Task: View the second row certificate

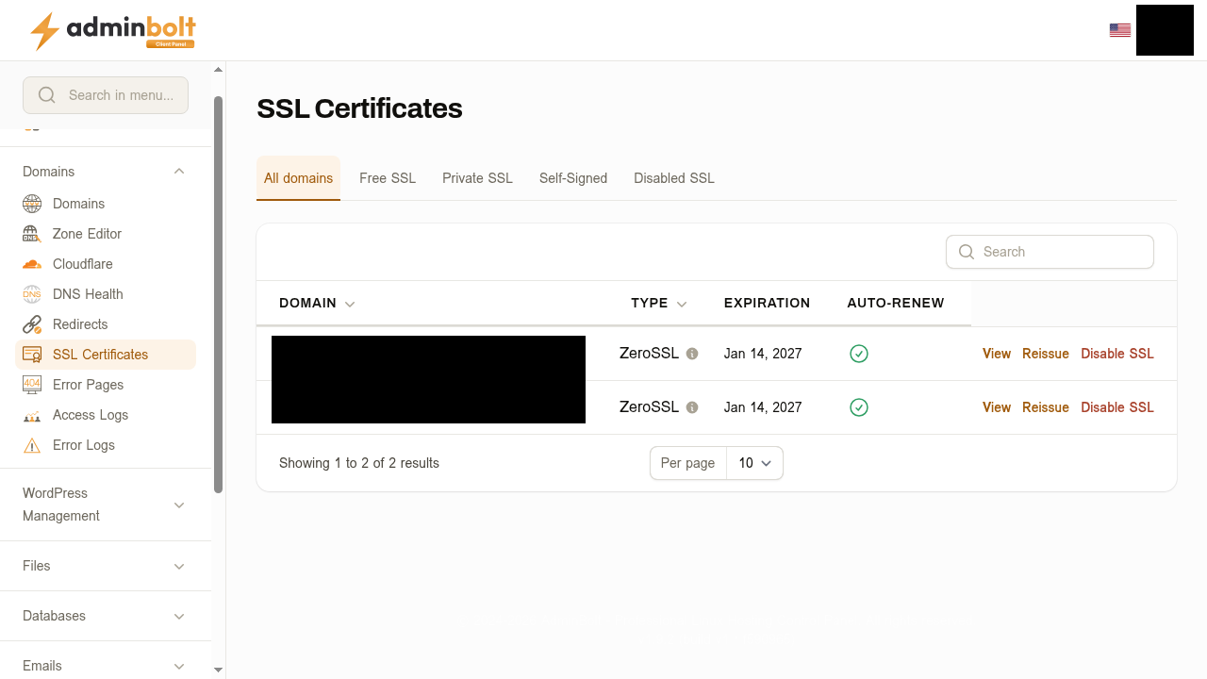Action: point(997,407)
